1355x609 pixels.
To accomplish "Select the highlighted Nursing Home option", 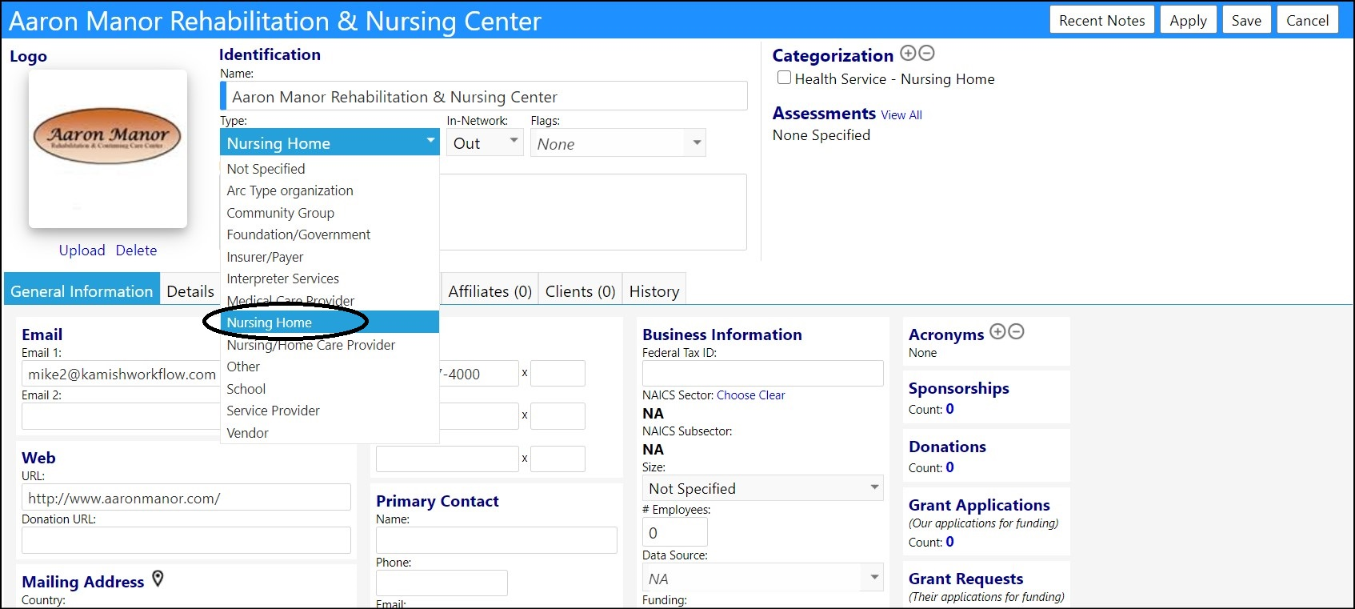I will 330,323.
